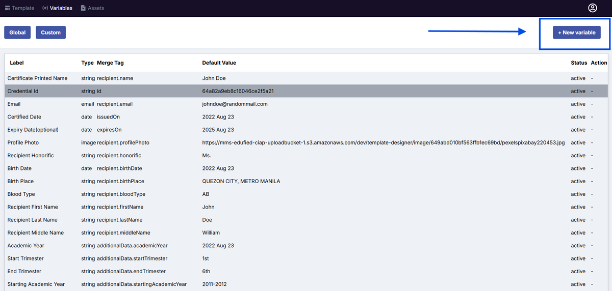Select the Academic Year row label
612x291 pixels.
click(25, 245)
